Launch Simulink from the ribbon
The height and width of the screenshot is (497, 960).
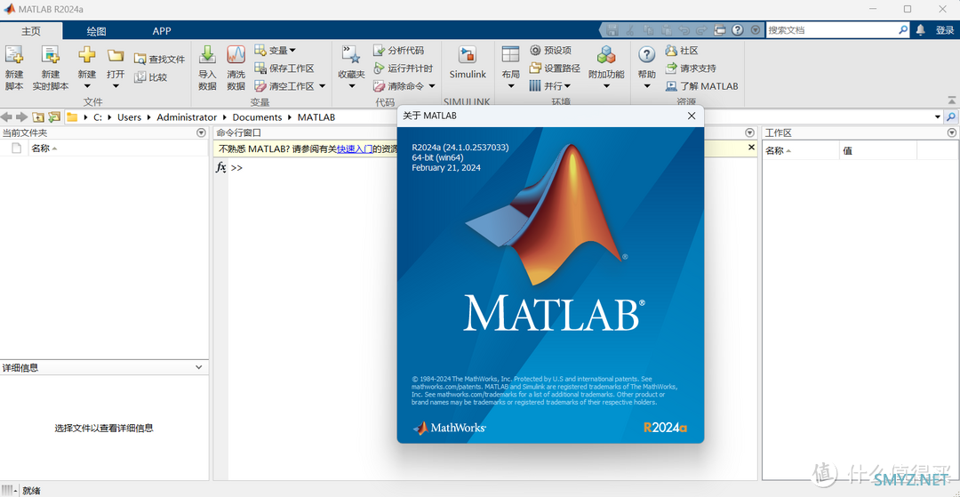point(468,62)
